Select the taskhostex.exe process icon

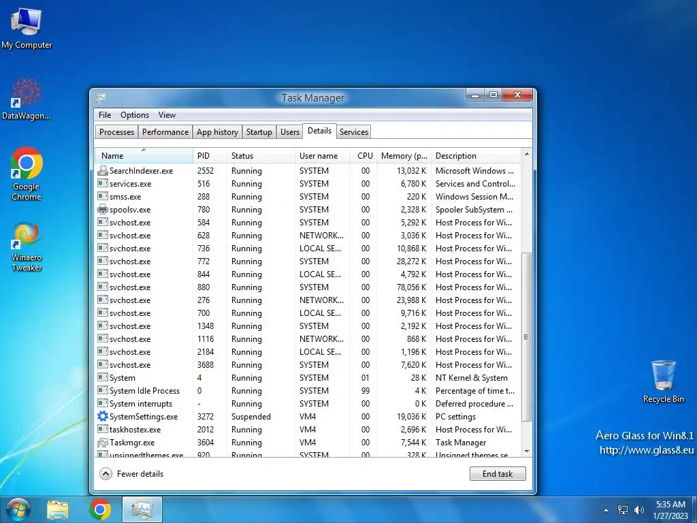point(103,429)
